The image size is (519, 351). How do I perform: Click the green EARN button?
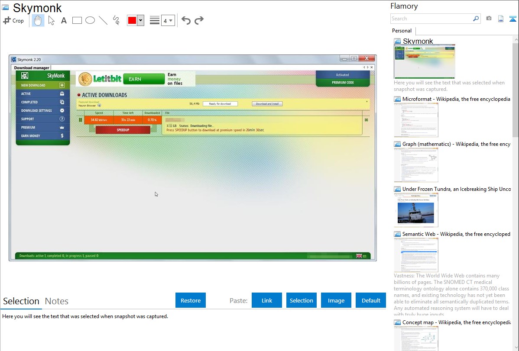pos(144,79)
